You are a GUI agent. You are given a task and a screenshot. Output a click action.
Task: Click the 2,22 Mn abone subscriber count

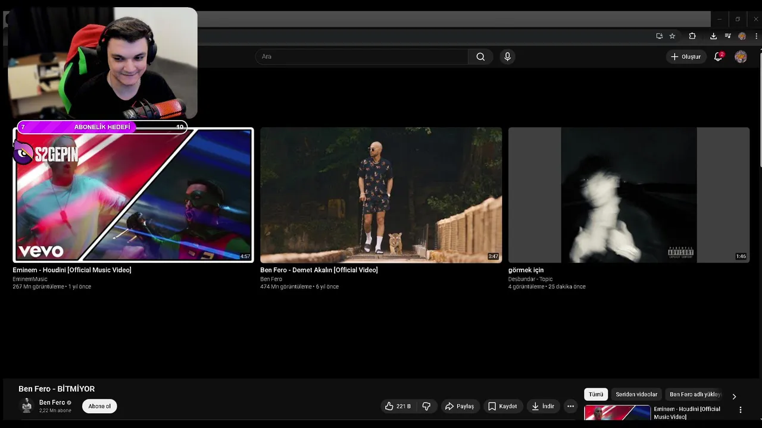pos(55,411)
